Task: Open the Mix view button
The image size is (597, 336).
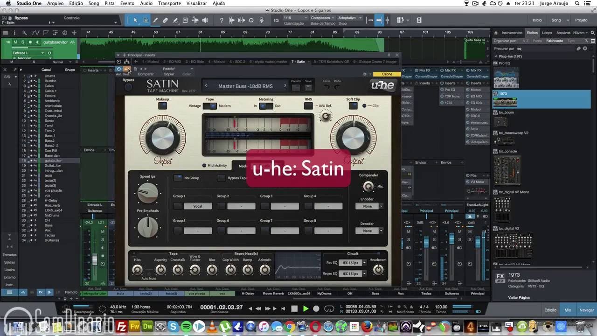Action: coord(568,310)
